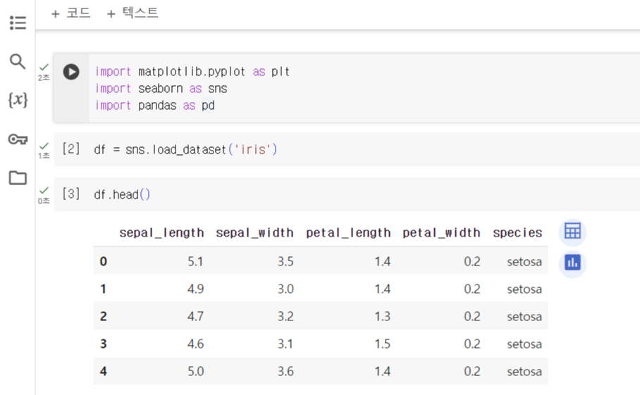Add a new text cell with + 텍스트
This screenshot has width=640, height=395.
[x=133, y=13]
